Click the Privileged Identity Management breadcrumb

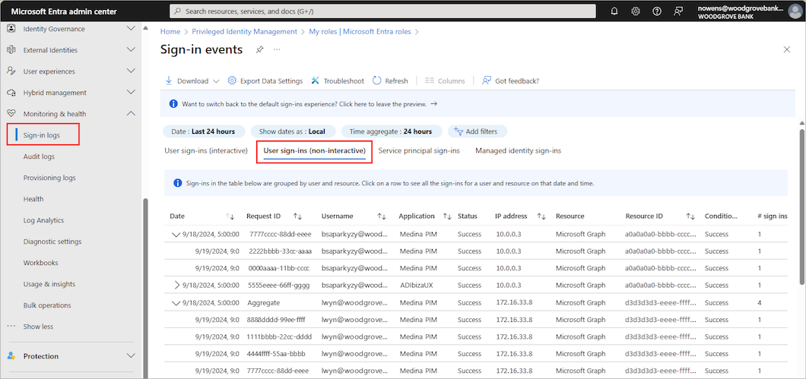pos(245,32)
